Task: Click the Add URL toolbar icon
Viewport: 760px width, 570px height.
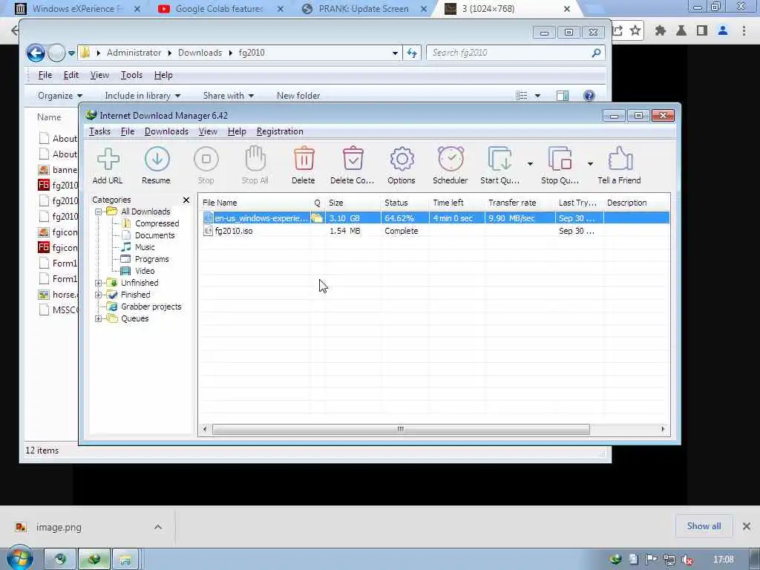Action: coord(108,166)
